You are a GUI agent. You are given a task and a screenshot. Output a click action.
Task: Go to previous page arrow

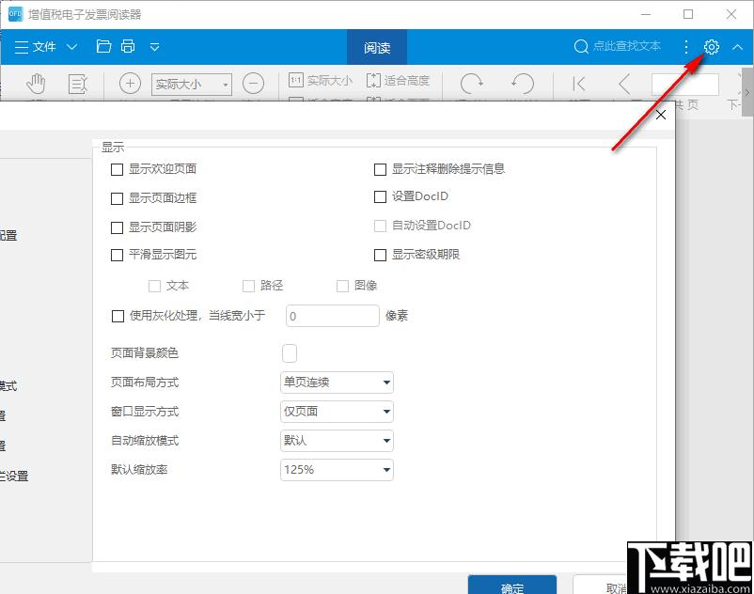tap(624, 84)
